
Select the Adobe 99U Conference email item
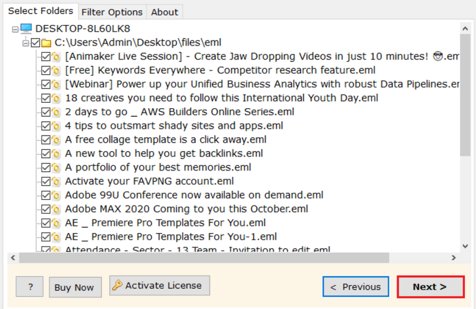(x=194, y=195)
